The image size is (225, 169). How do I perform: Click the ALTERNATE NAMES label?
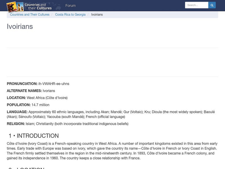click(24, 91)
